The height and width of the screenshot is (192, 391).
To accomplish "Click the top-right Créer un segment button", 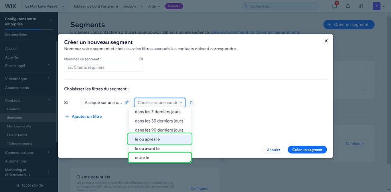I will tap(349, 24).
